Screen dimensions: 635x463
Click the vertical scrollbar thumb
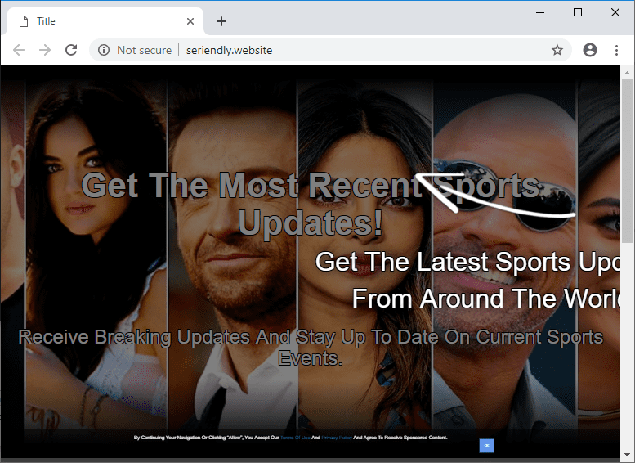click(x=627, y=160)
